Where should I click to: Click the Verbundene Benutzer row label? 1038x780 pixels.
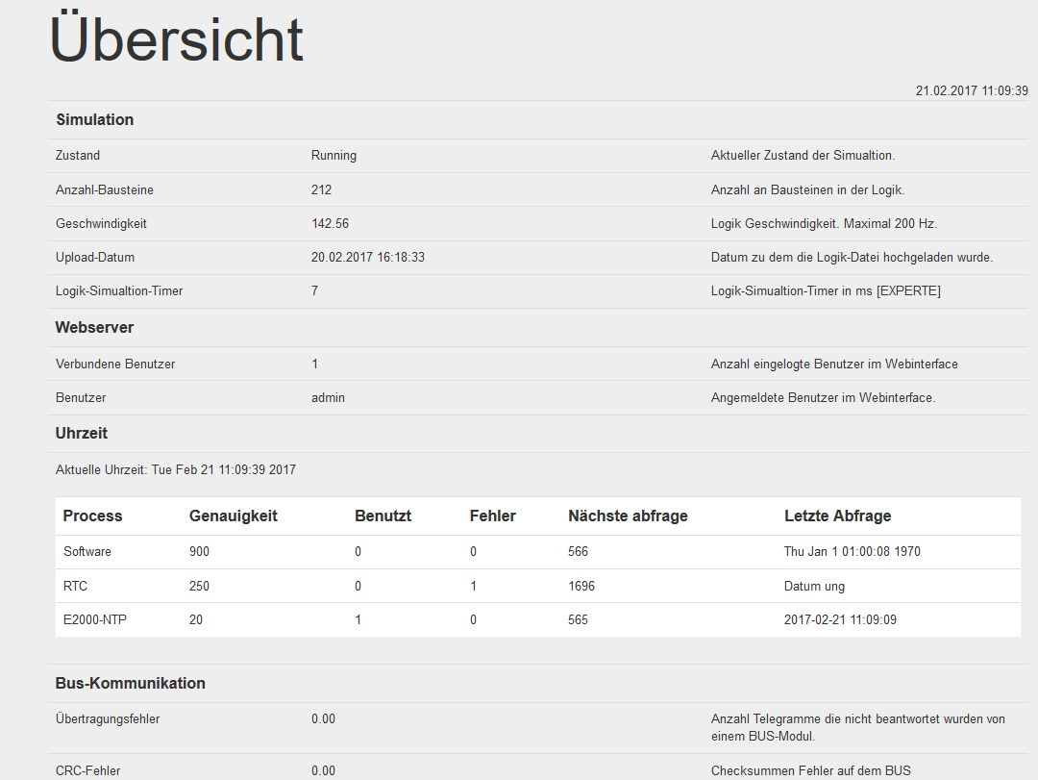115,365
